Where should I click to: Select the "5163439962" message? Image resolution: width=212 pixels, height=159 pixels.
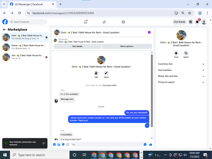[66, 135]
